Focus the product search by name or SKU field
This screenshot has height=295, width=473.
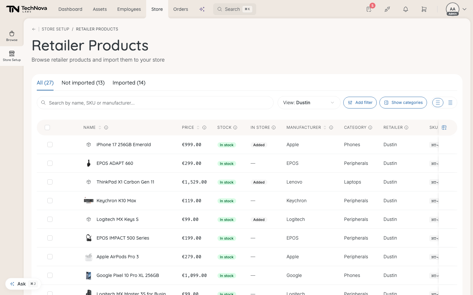tap(155, 103)
